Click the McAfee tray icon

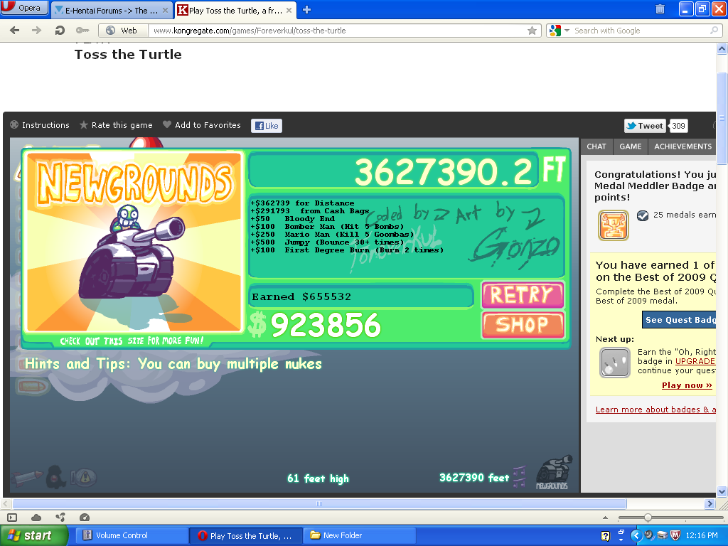point(675,535)
